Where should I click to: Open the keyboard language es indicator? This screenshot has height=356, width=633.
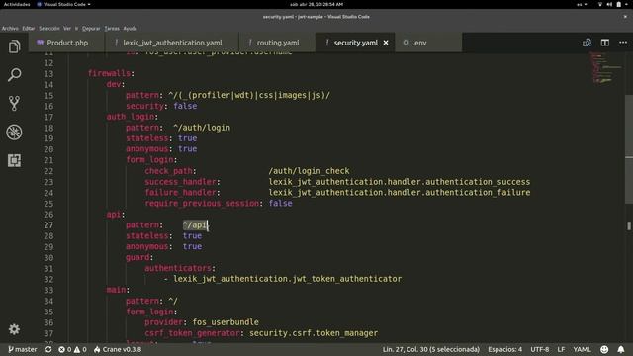coord(582,4)
